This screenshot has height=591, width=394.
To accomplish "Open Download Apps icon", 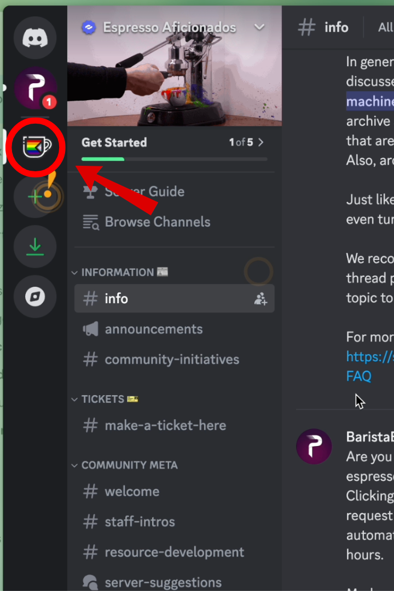I will pos(35,246).
